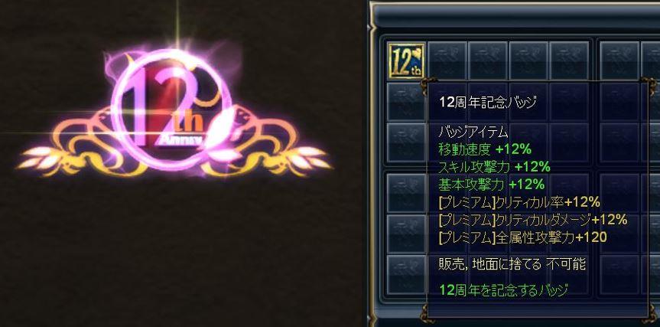Click empty slot directly right of 12th badge
Viewport: 660px width, 327px height.
coord(447,60)
